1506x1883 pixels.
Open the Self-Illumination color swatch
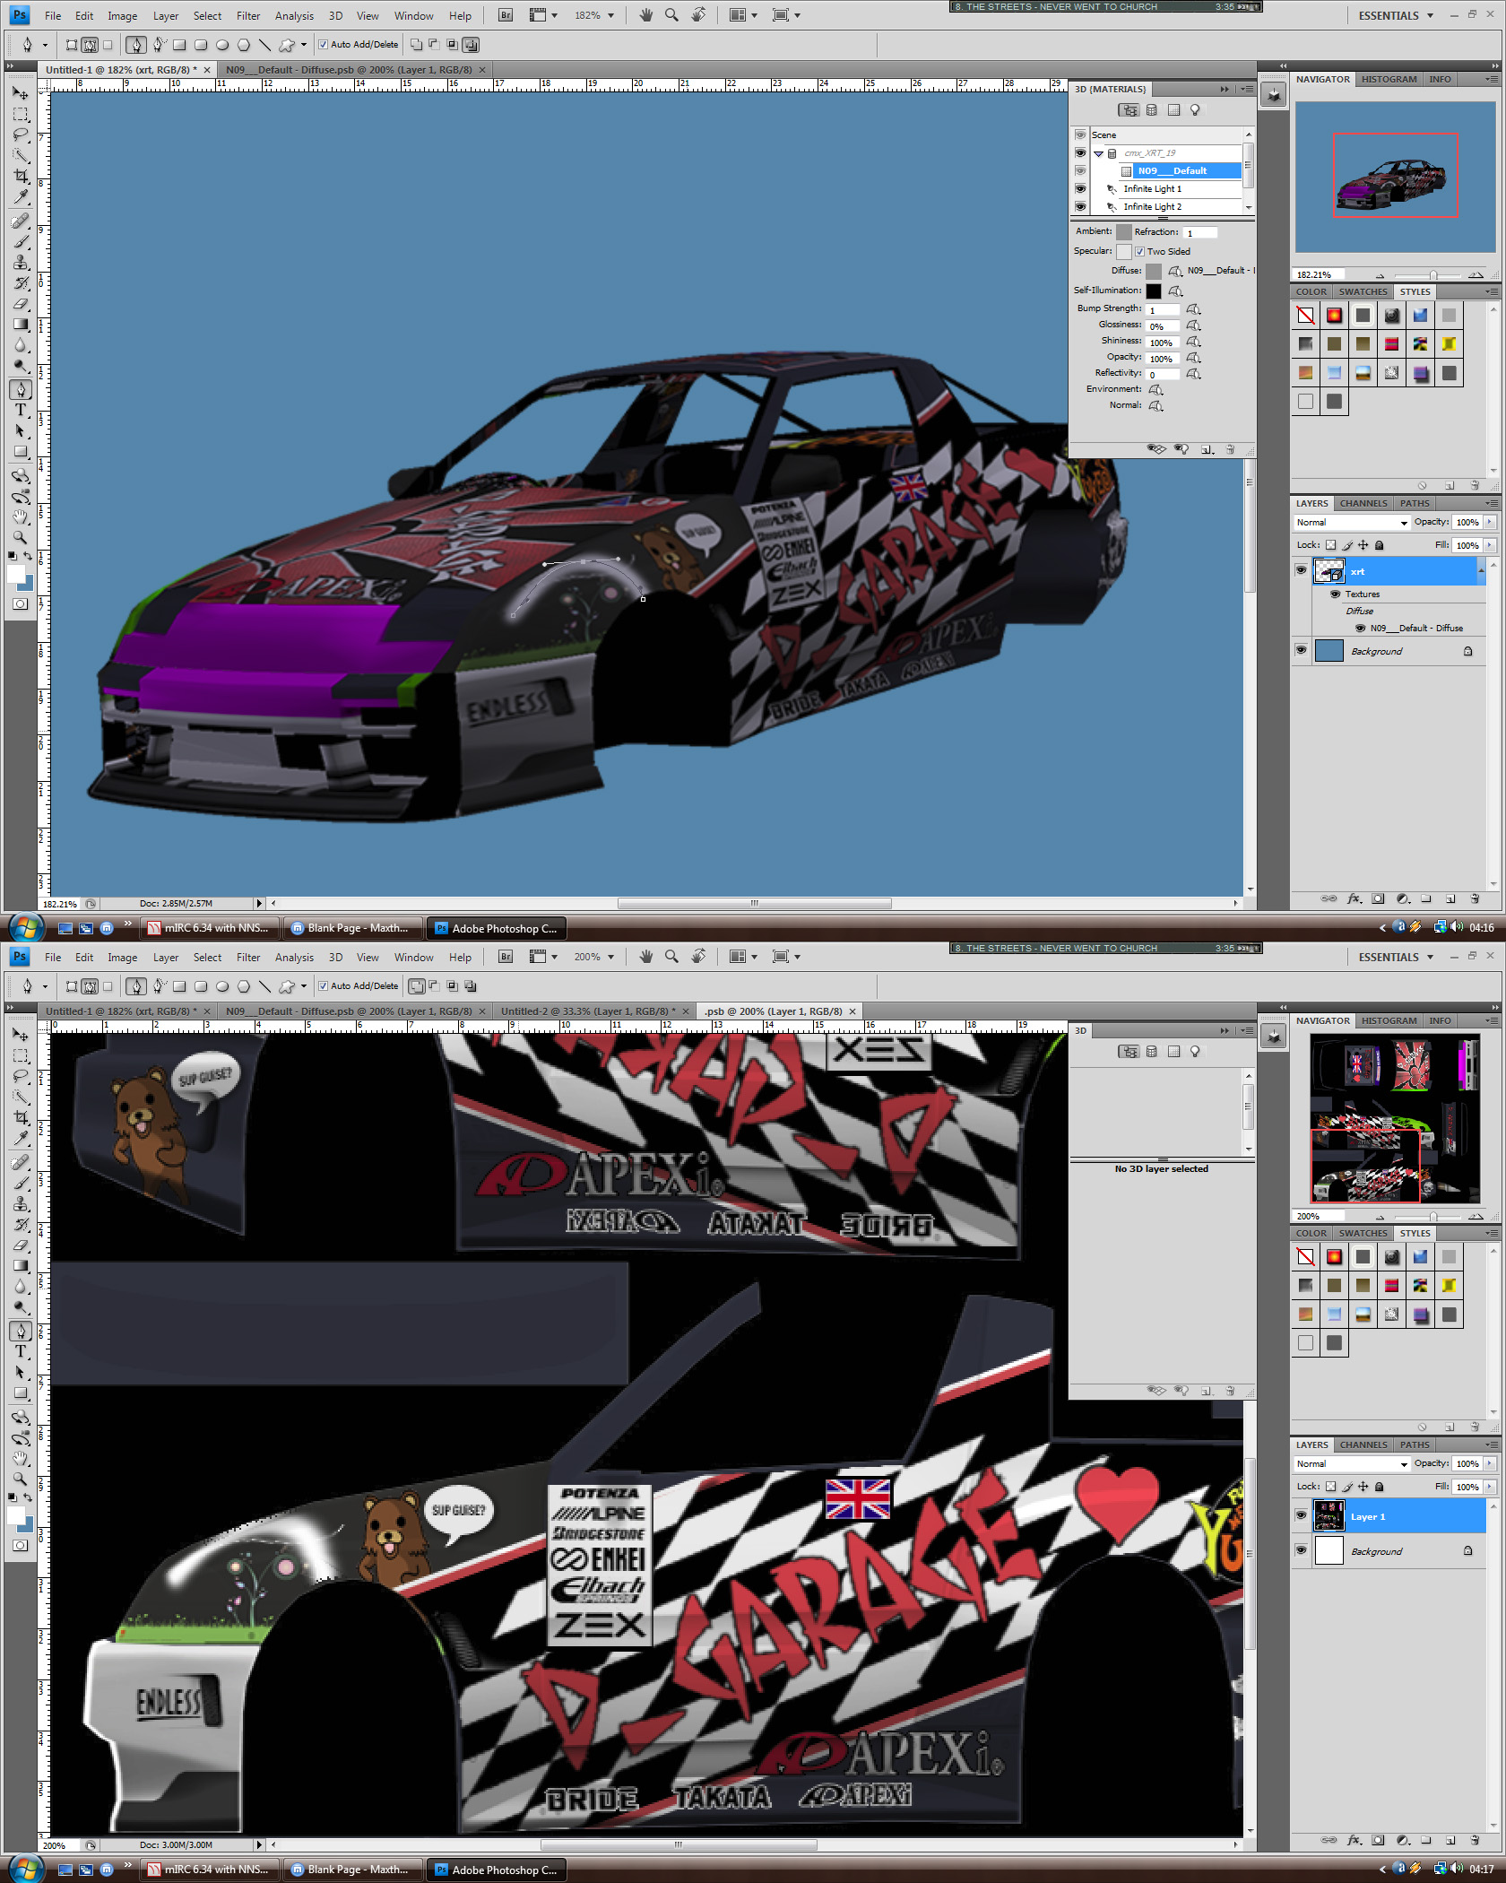click(x=1154, y=291)
